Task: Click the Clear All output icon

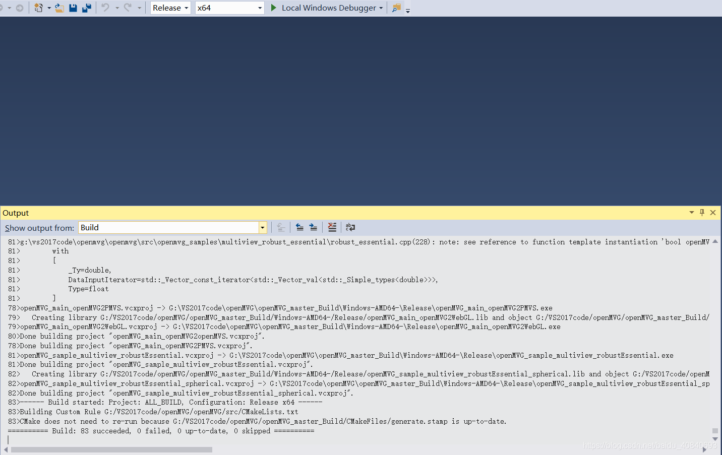Action: click(332, 227)
